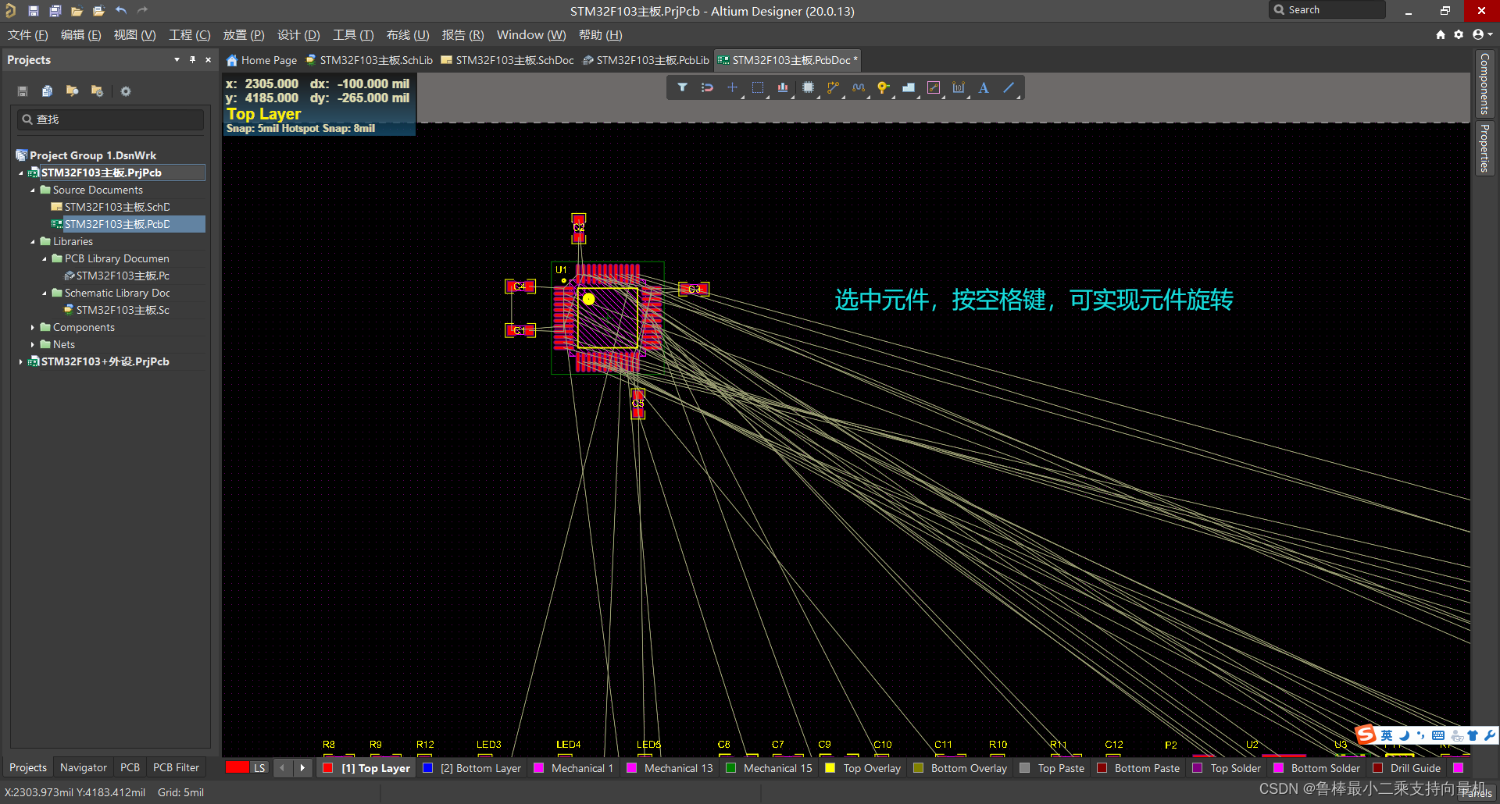Choose the dashed rectangle selection tool
Screen dimensions: 1500x804
pyautogui.click(x=758, y=87)
